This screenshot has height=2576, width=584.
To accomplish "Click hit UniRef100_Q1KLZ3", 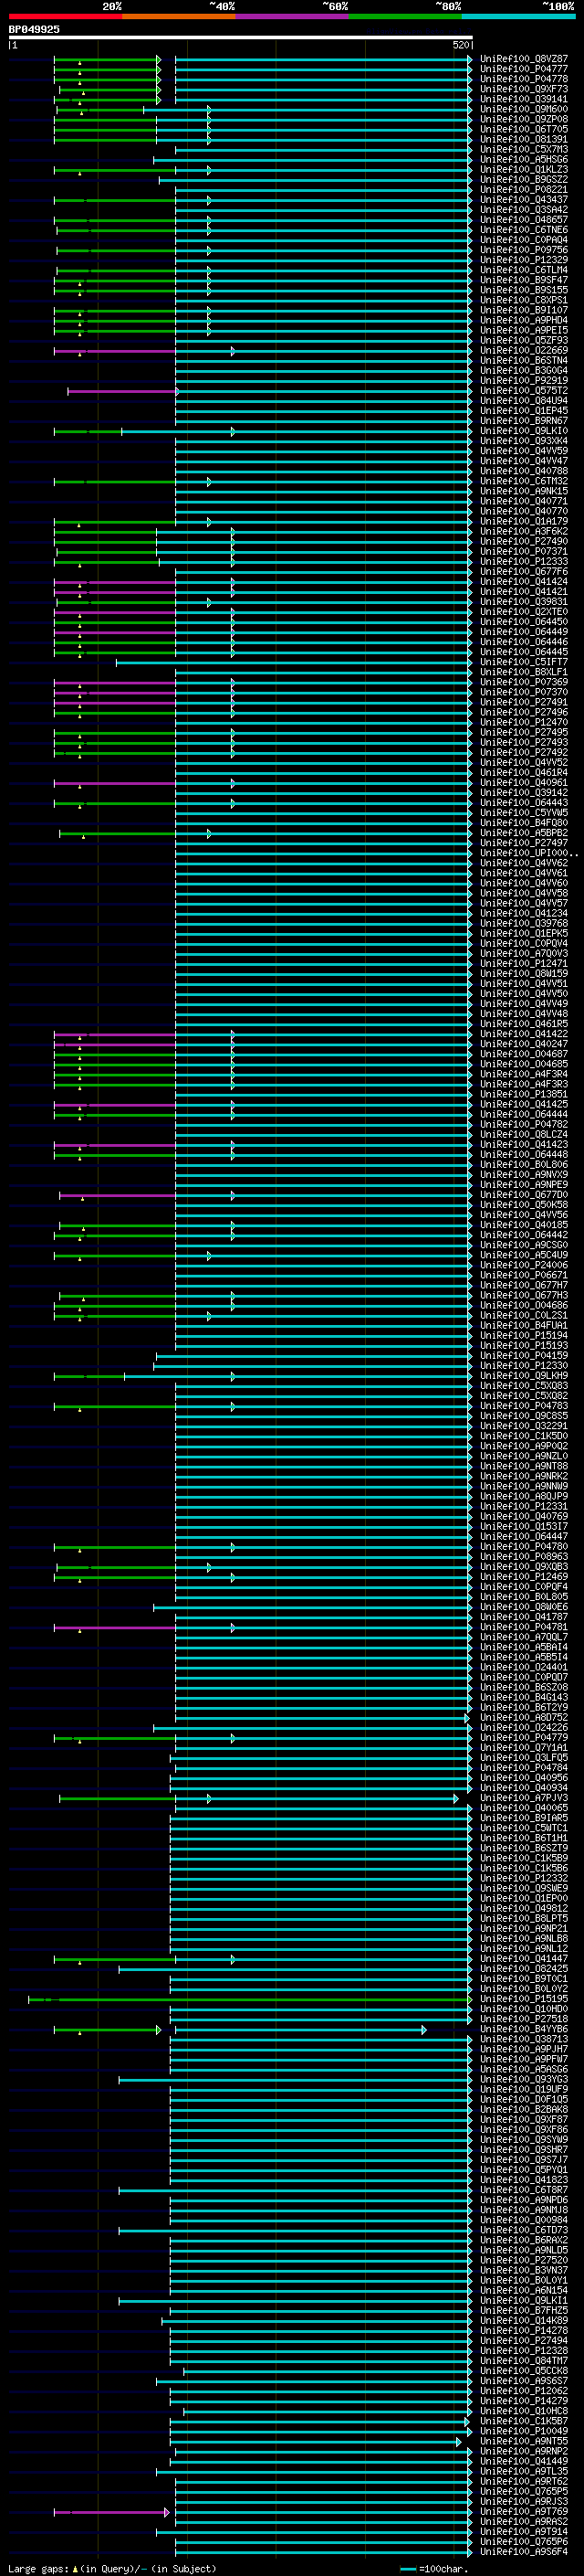I will [x=524, y=169].
